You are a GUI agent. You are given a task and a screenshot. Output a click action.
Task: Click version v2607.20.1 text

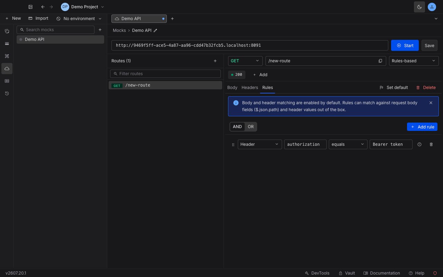(16, 273)
